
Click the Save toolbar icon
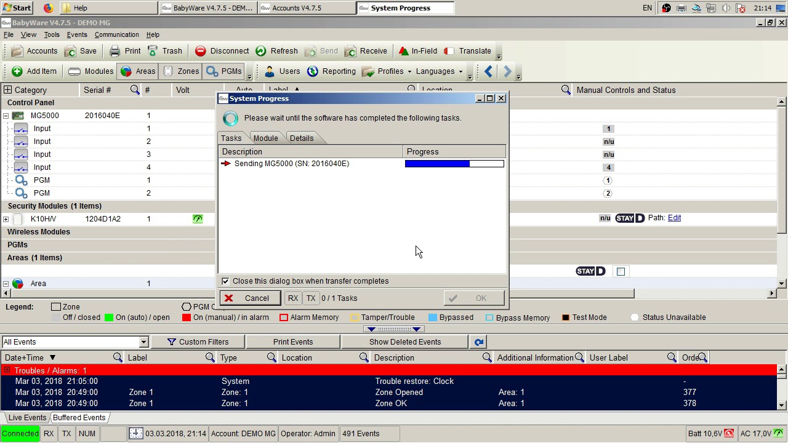pyautogui.click(x=71, y=51)
